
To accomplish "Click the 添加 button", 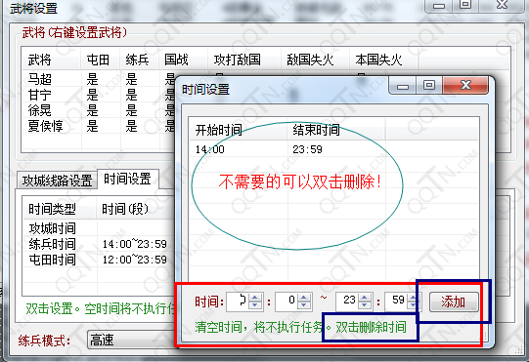I will click(x=454, y=302).
